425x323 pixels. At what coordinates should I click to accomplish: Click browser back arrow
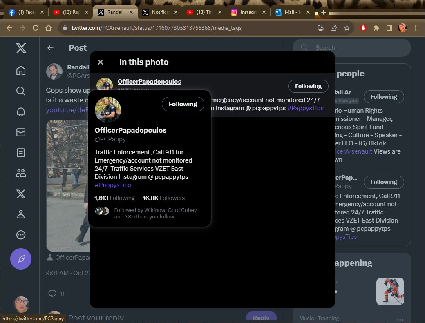(x=9, y=28)
